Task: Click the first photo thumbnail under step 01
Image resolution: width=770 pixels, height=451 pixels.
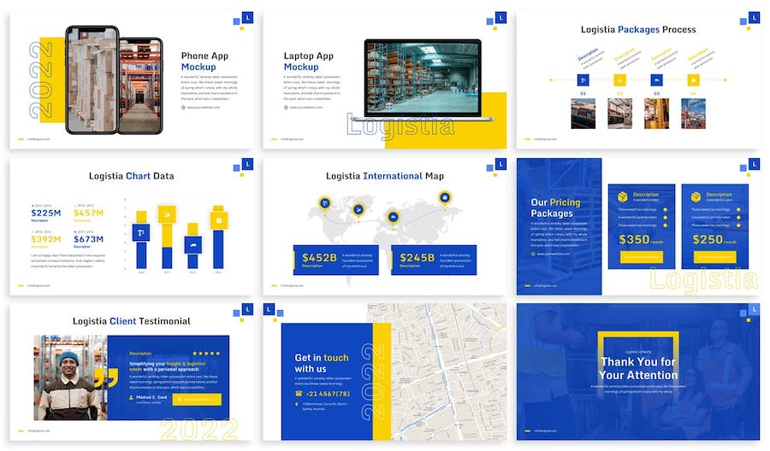Action: click(x=583, y=113)
